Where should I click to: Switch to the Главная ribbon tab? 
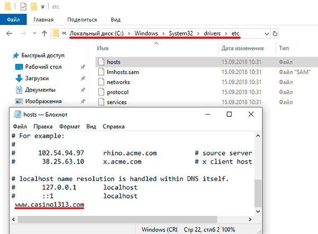pyautogui.click(x=43, y=20)
